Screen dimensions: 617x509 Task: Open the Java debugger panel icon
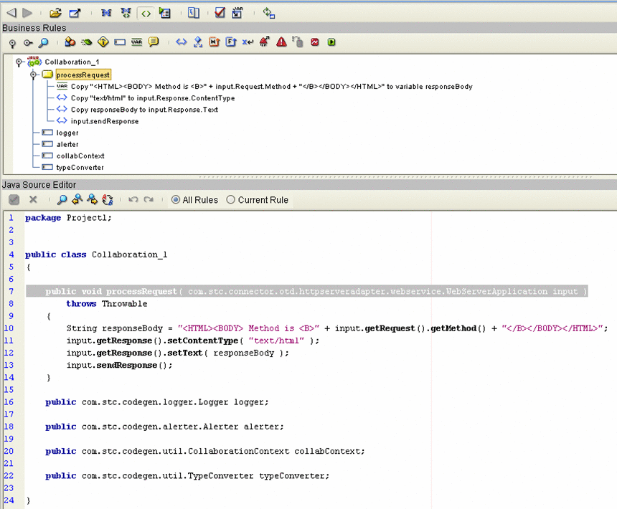click(x=193, y=13)
